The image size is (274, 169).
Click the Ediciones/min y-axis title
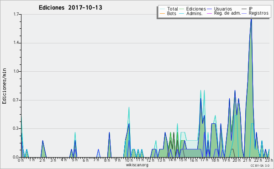(x=4, y=86)
